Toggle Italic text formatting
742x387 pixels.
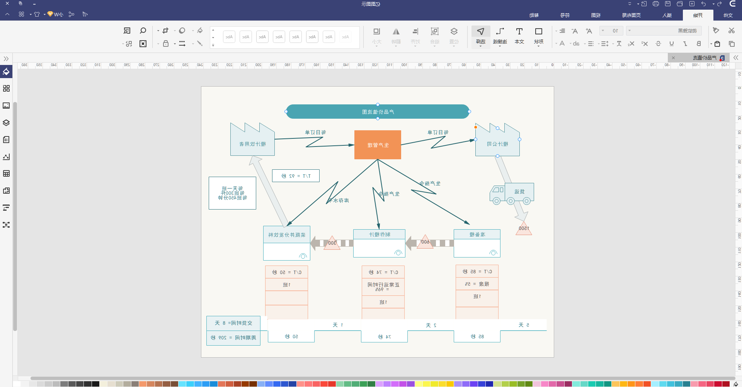click(685, 44)
